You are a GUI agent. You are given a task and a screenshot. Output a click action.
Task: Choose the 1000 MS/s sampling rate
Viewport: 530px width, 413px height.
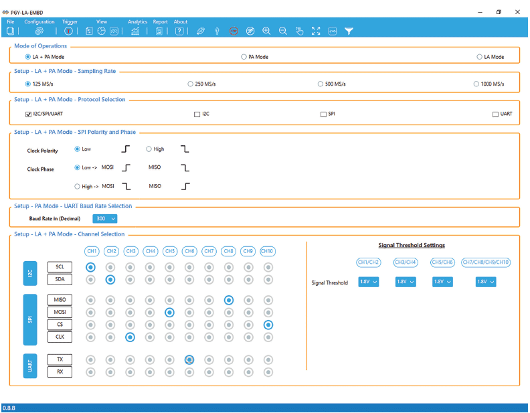click(476, 84)
